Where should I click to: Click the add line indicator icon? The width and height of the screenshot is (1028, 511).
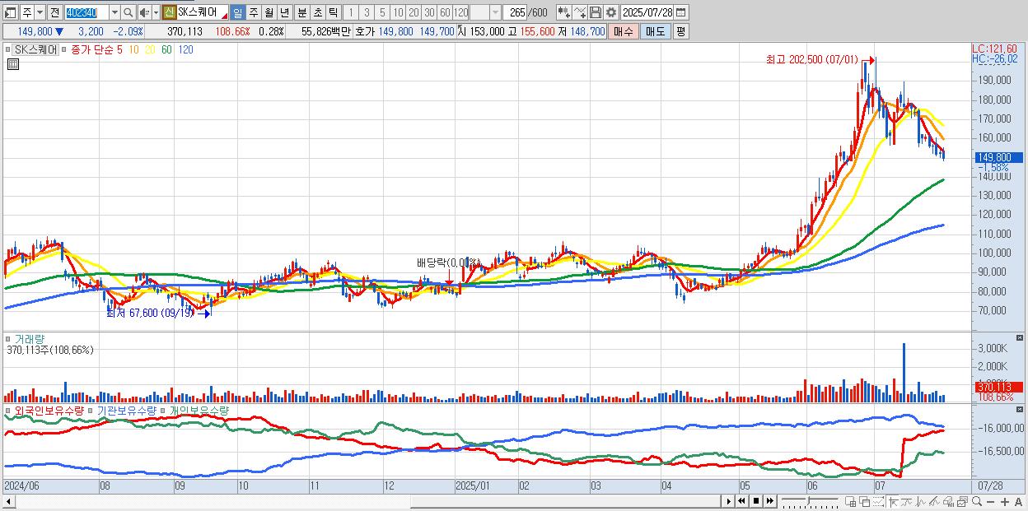point(580,12)
